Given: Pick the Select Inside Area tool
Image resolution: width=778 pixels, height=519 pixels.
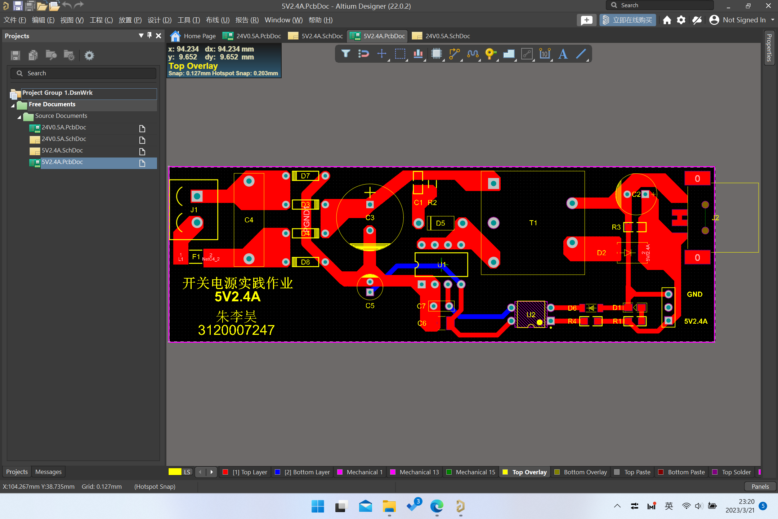Looking at the screenshot, I should tap(400, 54).
